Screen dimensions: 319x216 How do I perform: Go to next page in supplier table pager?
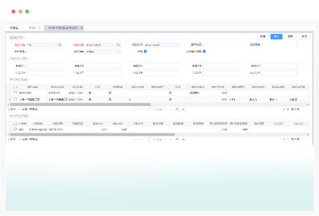click(x=166, y=109)
